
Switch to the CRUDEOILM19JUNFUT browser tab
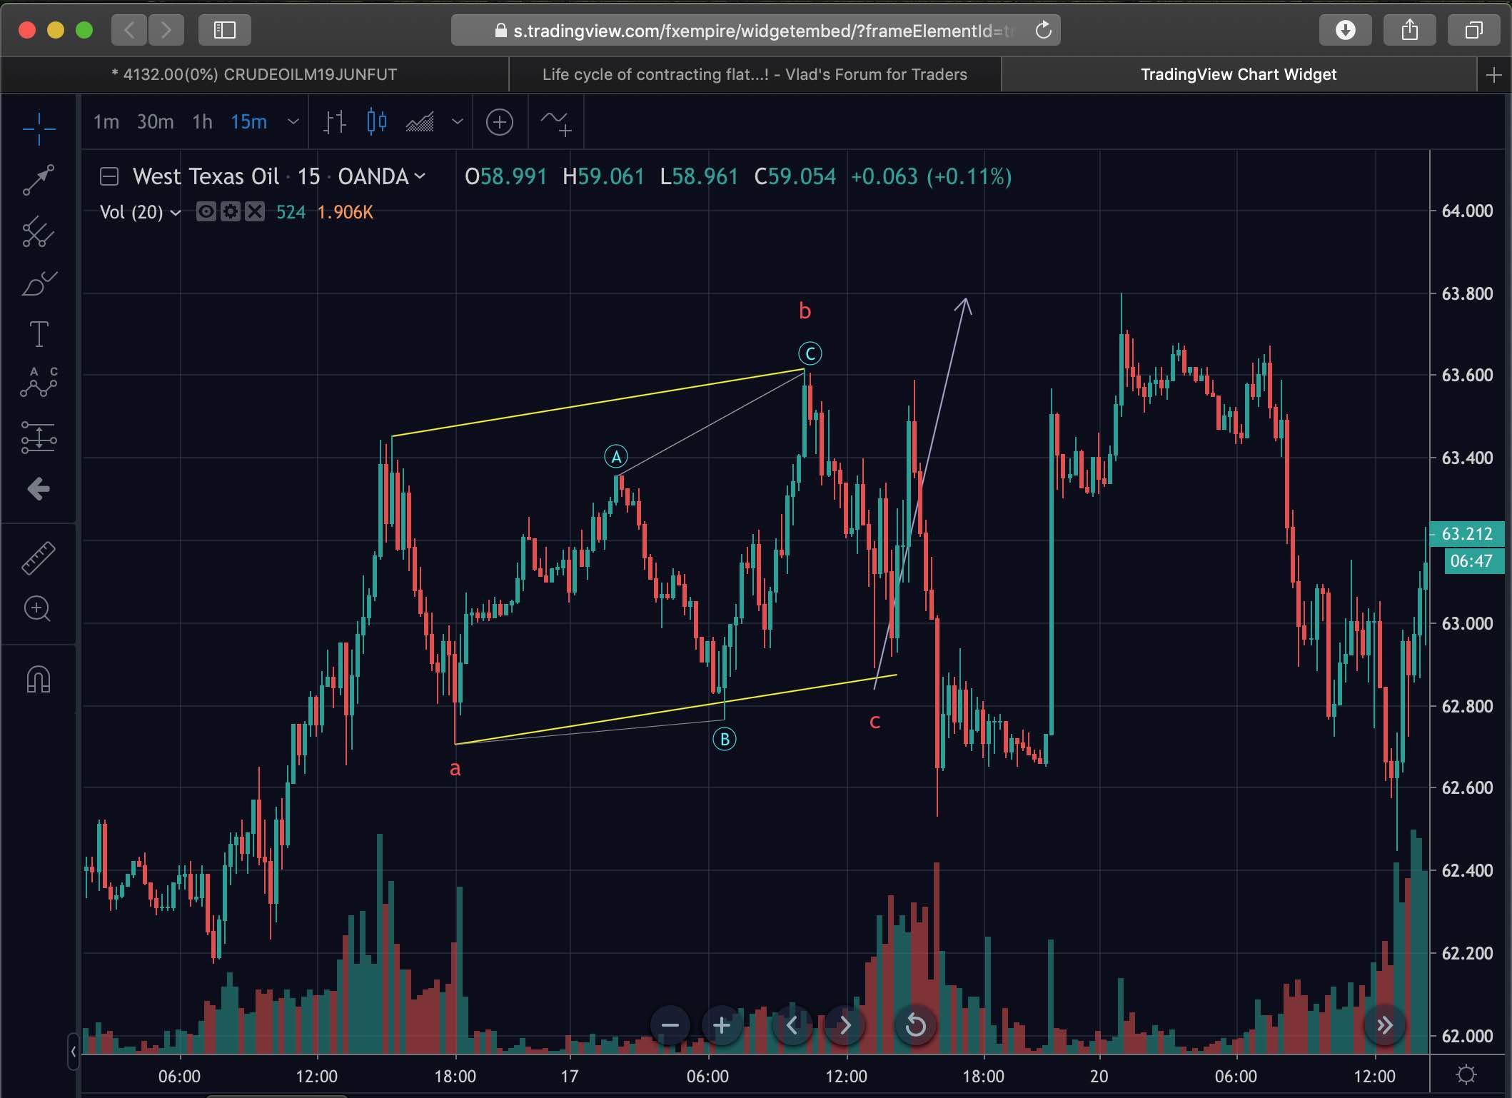point(254,74)
